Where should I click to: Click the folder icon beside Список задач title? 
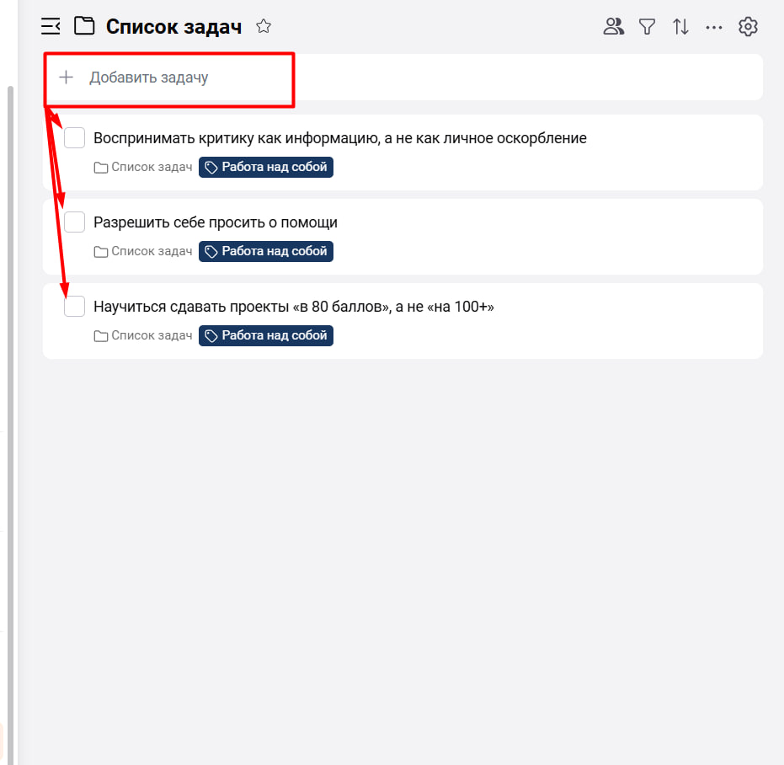click(x=84, y=27)
